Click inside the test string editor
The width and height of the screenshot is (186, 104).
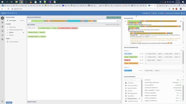coord(74,63)
